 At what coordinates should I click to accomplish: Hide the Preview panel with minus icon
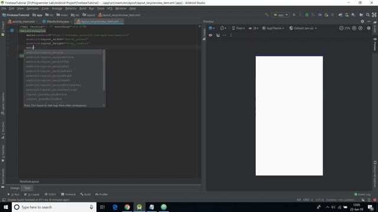pyautogui.click(x=369, y=21)
